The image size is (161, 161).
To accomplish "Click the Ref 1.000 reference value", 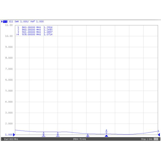I will coord(37,21).
